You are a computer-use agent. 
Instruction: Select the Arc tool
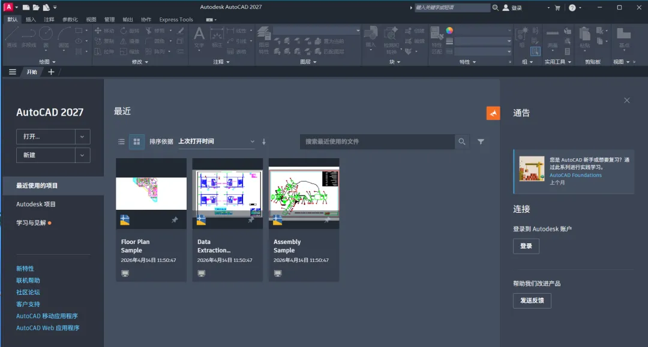coord(64,37)
